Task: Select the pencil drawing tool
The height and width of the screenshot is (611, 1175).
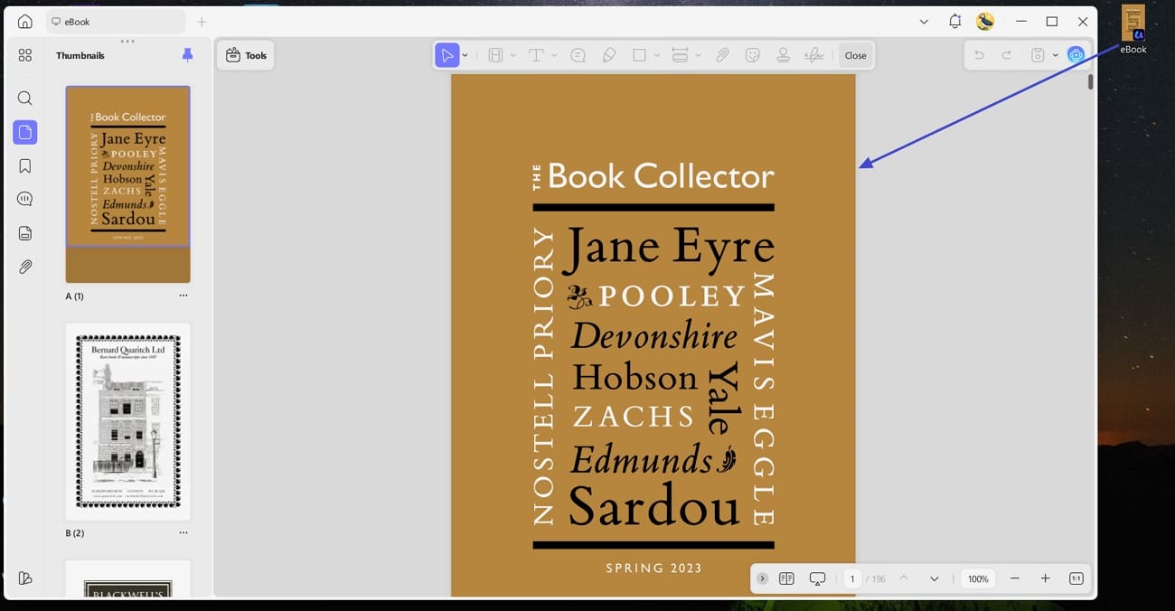Action: [609, 55]
